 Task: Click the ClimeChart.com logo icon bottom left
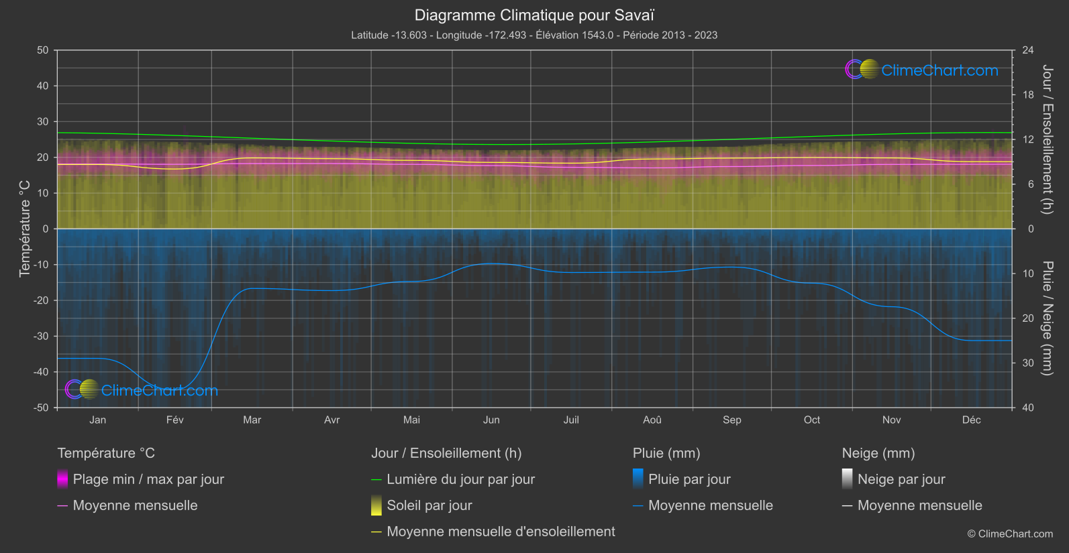point(83,389)
